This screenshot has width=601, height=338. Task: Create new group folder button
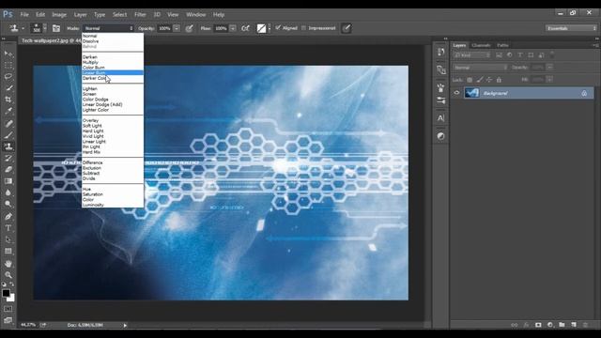[x=562, y=325]
